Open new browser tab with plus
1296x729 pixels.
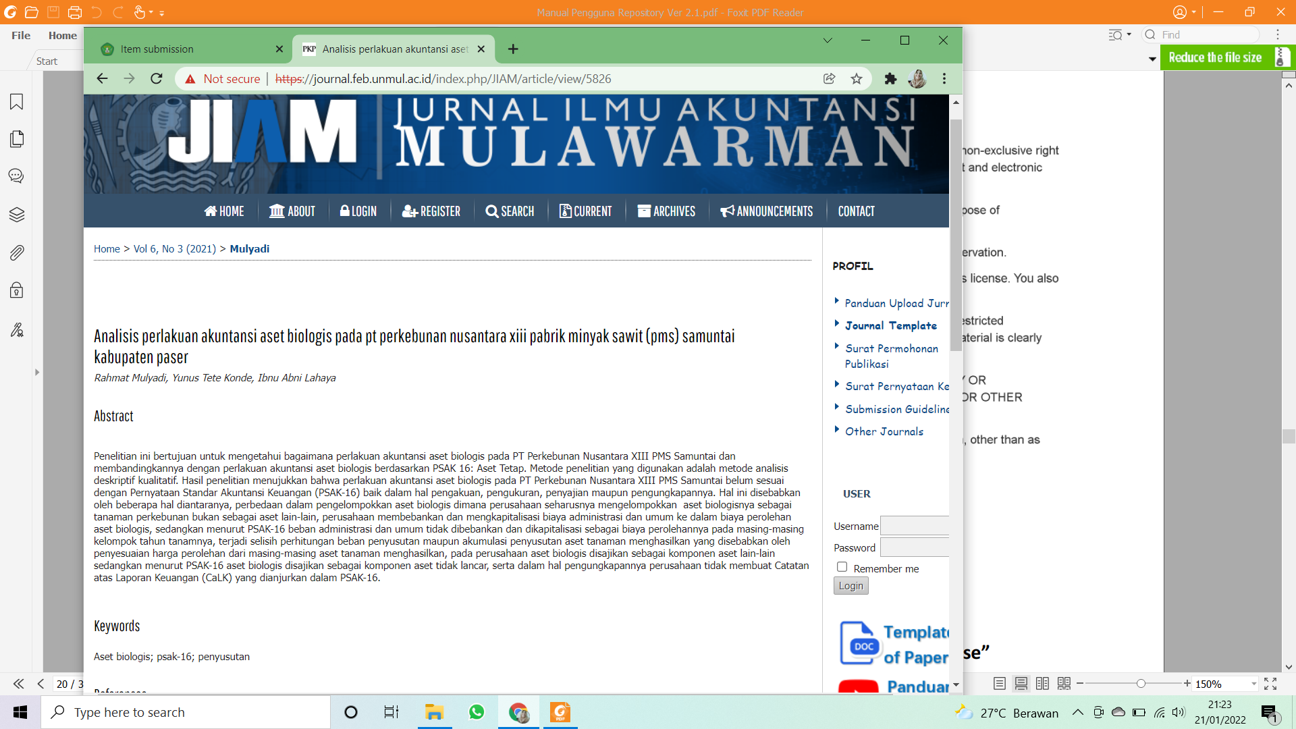click(x=513, y=49)
